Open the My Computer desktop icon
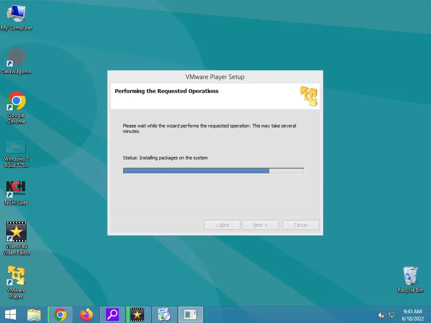This screenshot has height=323, width=431. coord(16,17)
